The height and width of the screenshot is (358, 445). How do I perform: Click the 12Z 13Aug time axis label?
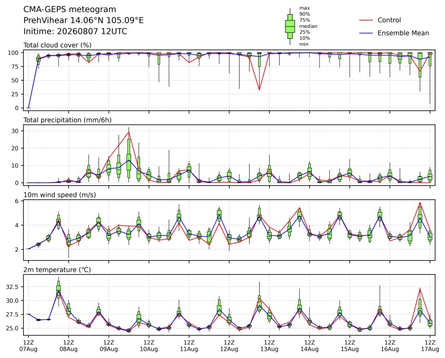pyautogui.click(x=269, y=345)
